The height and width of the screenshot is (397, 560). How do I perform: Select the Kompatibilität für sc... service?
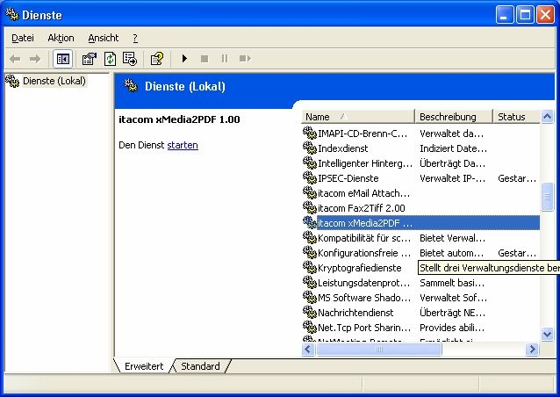point(420,238)
